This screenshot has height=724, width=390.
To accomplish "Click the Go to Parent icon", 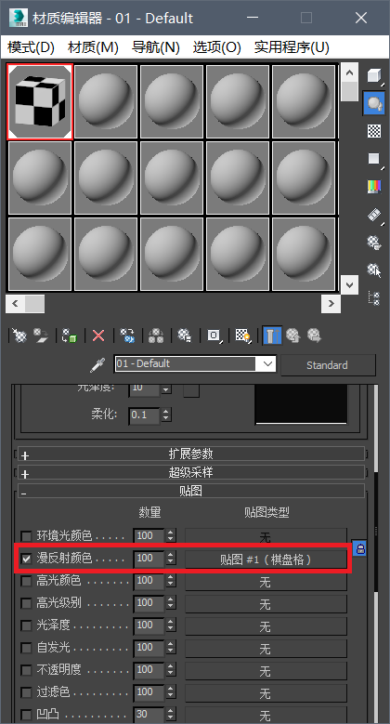I will [293, 336].
